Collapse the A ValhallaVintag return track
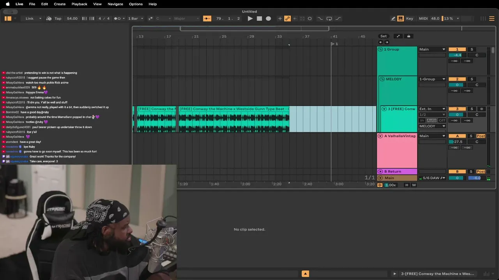Viewport: 499px width, 280px height. click(380, 136)
